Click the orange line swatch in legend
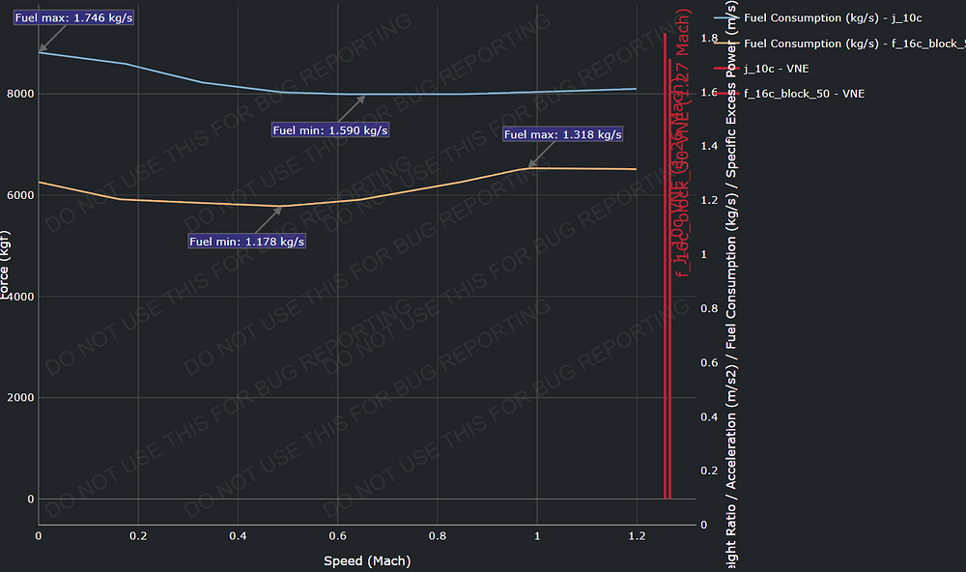 click(x=725, y=43)
